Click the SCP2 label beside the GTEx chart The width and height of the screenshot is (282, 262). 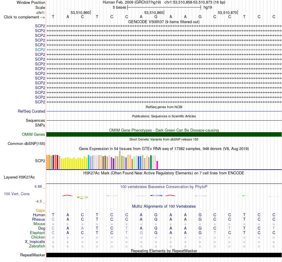pos(40,161)
